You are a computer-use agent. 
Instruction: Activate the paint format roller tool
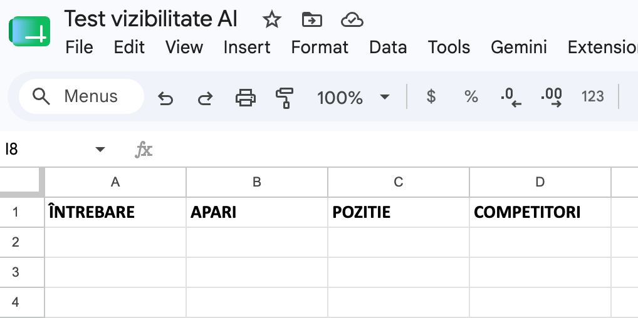click(285, 98)
